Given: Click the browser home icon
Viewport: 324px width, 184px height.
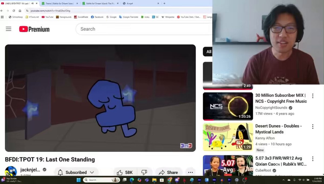Looking at the screenshot, I should click(x=20, y=11).
